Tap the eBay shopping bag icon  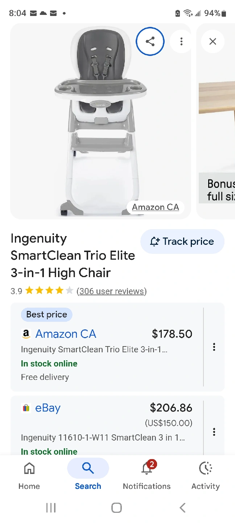26,408
